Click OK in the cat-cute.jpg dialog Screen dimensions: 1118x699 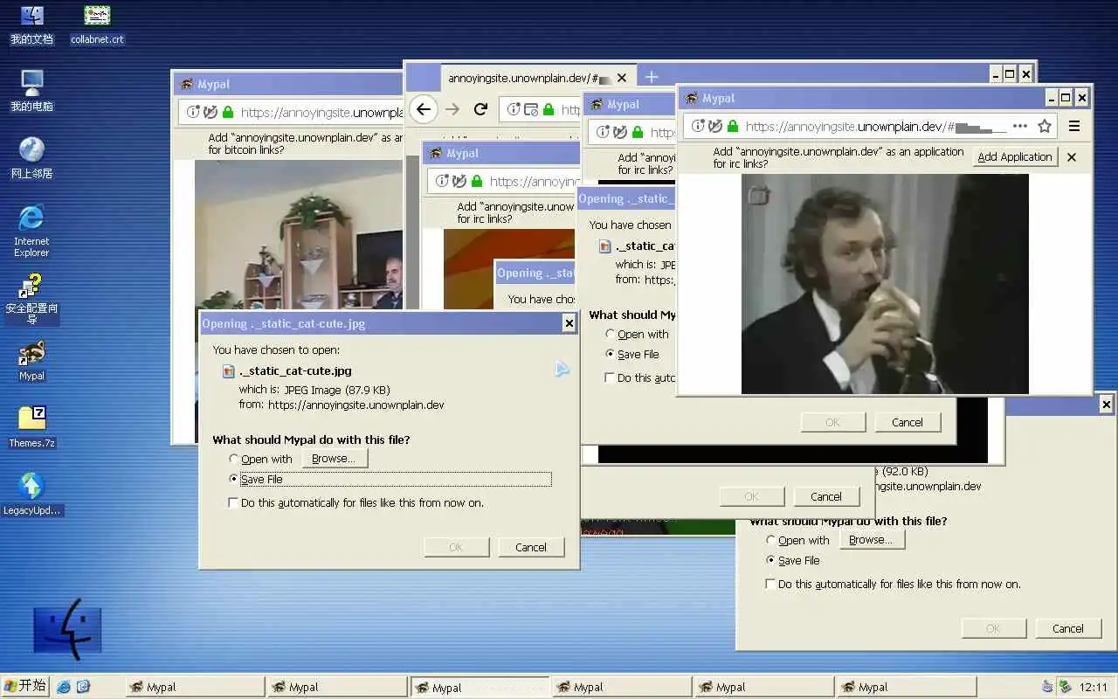click(456, 547)
